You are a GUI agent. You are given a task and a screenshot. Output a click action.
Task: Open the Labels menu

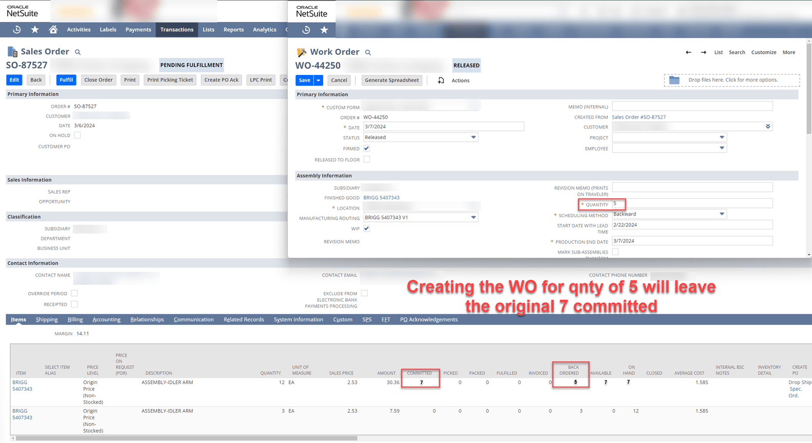(108, 30)
